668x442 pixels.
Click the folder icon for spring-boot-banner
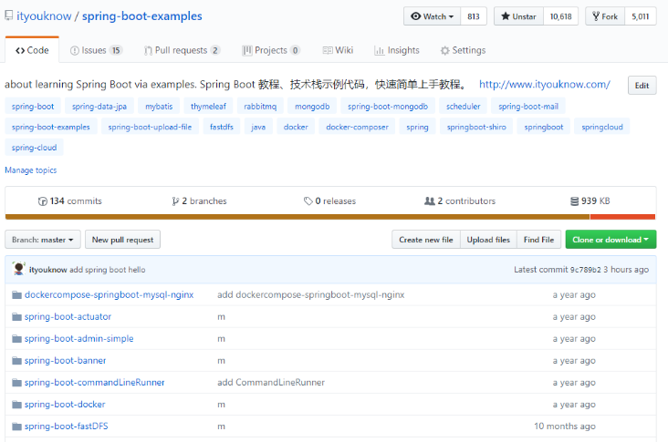16,361
